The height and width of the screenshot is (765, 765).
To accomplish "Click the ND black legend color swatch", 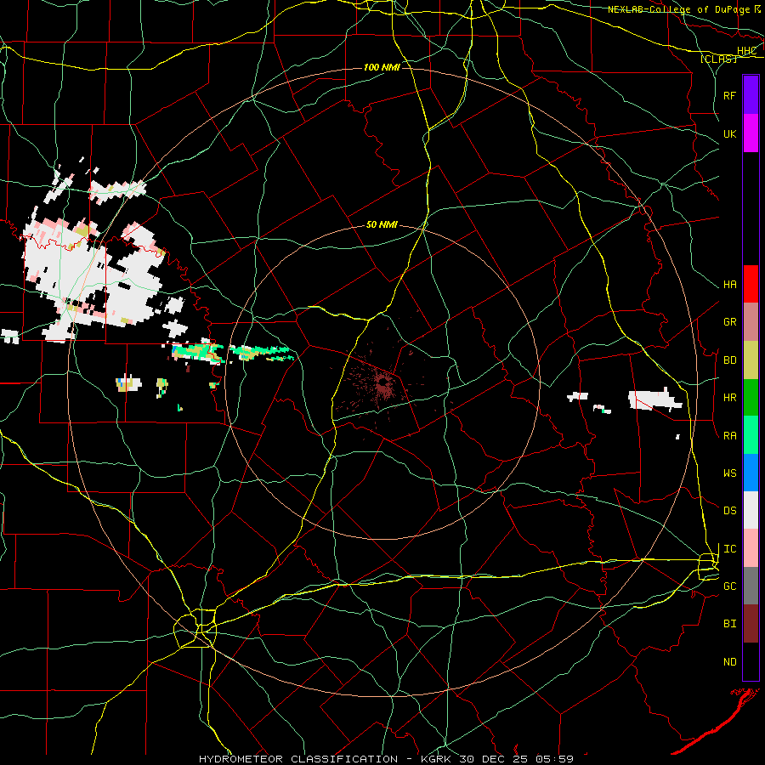I will click(751, 661).
